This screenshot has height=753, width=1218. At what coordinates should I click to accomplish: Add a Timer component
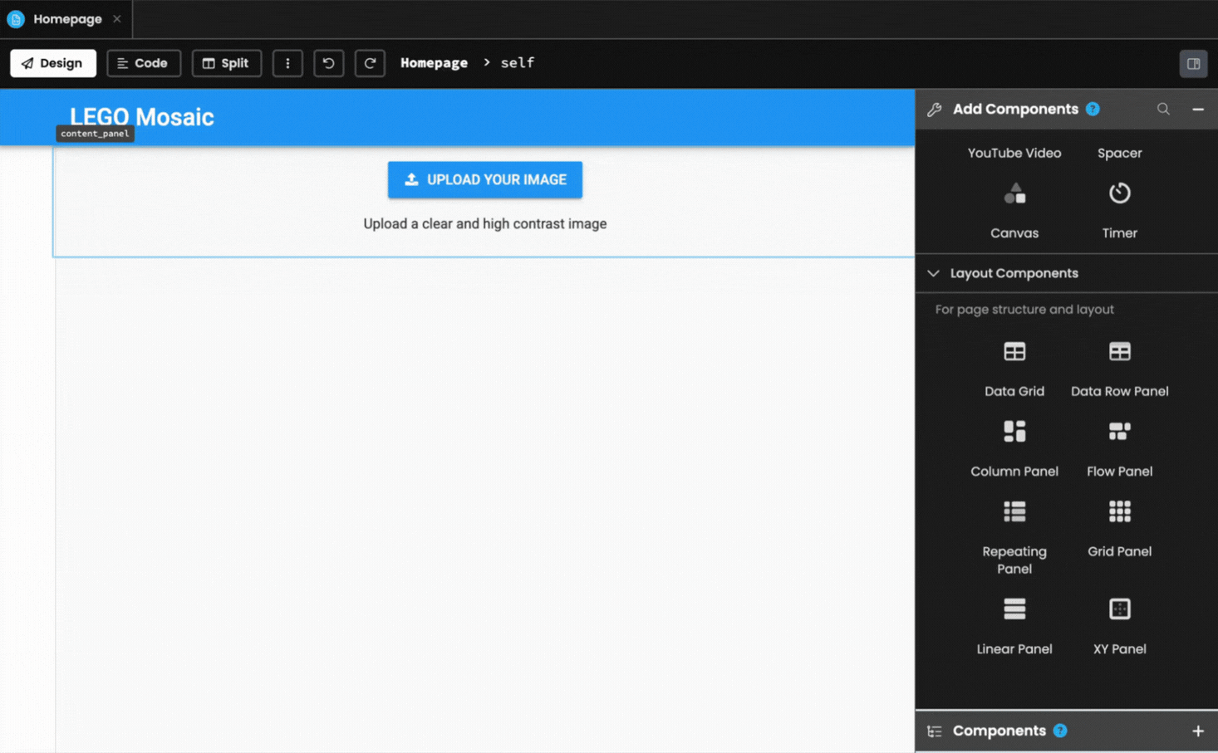[x=1119, y=210]
